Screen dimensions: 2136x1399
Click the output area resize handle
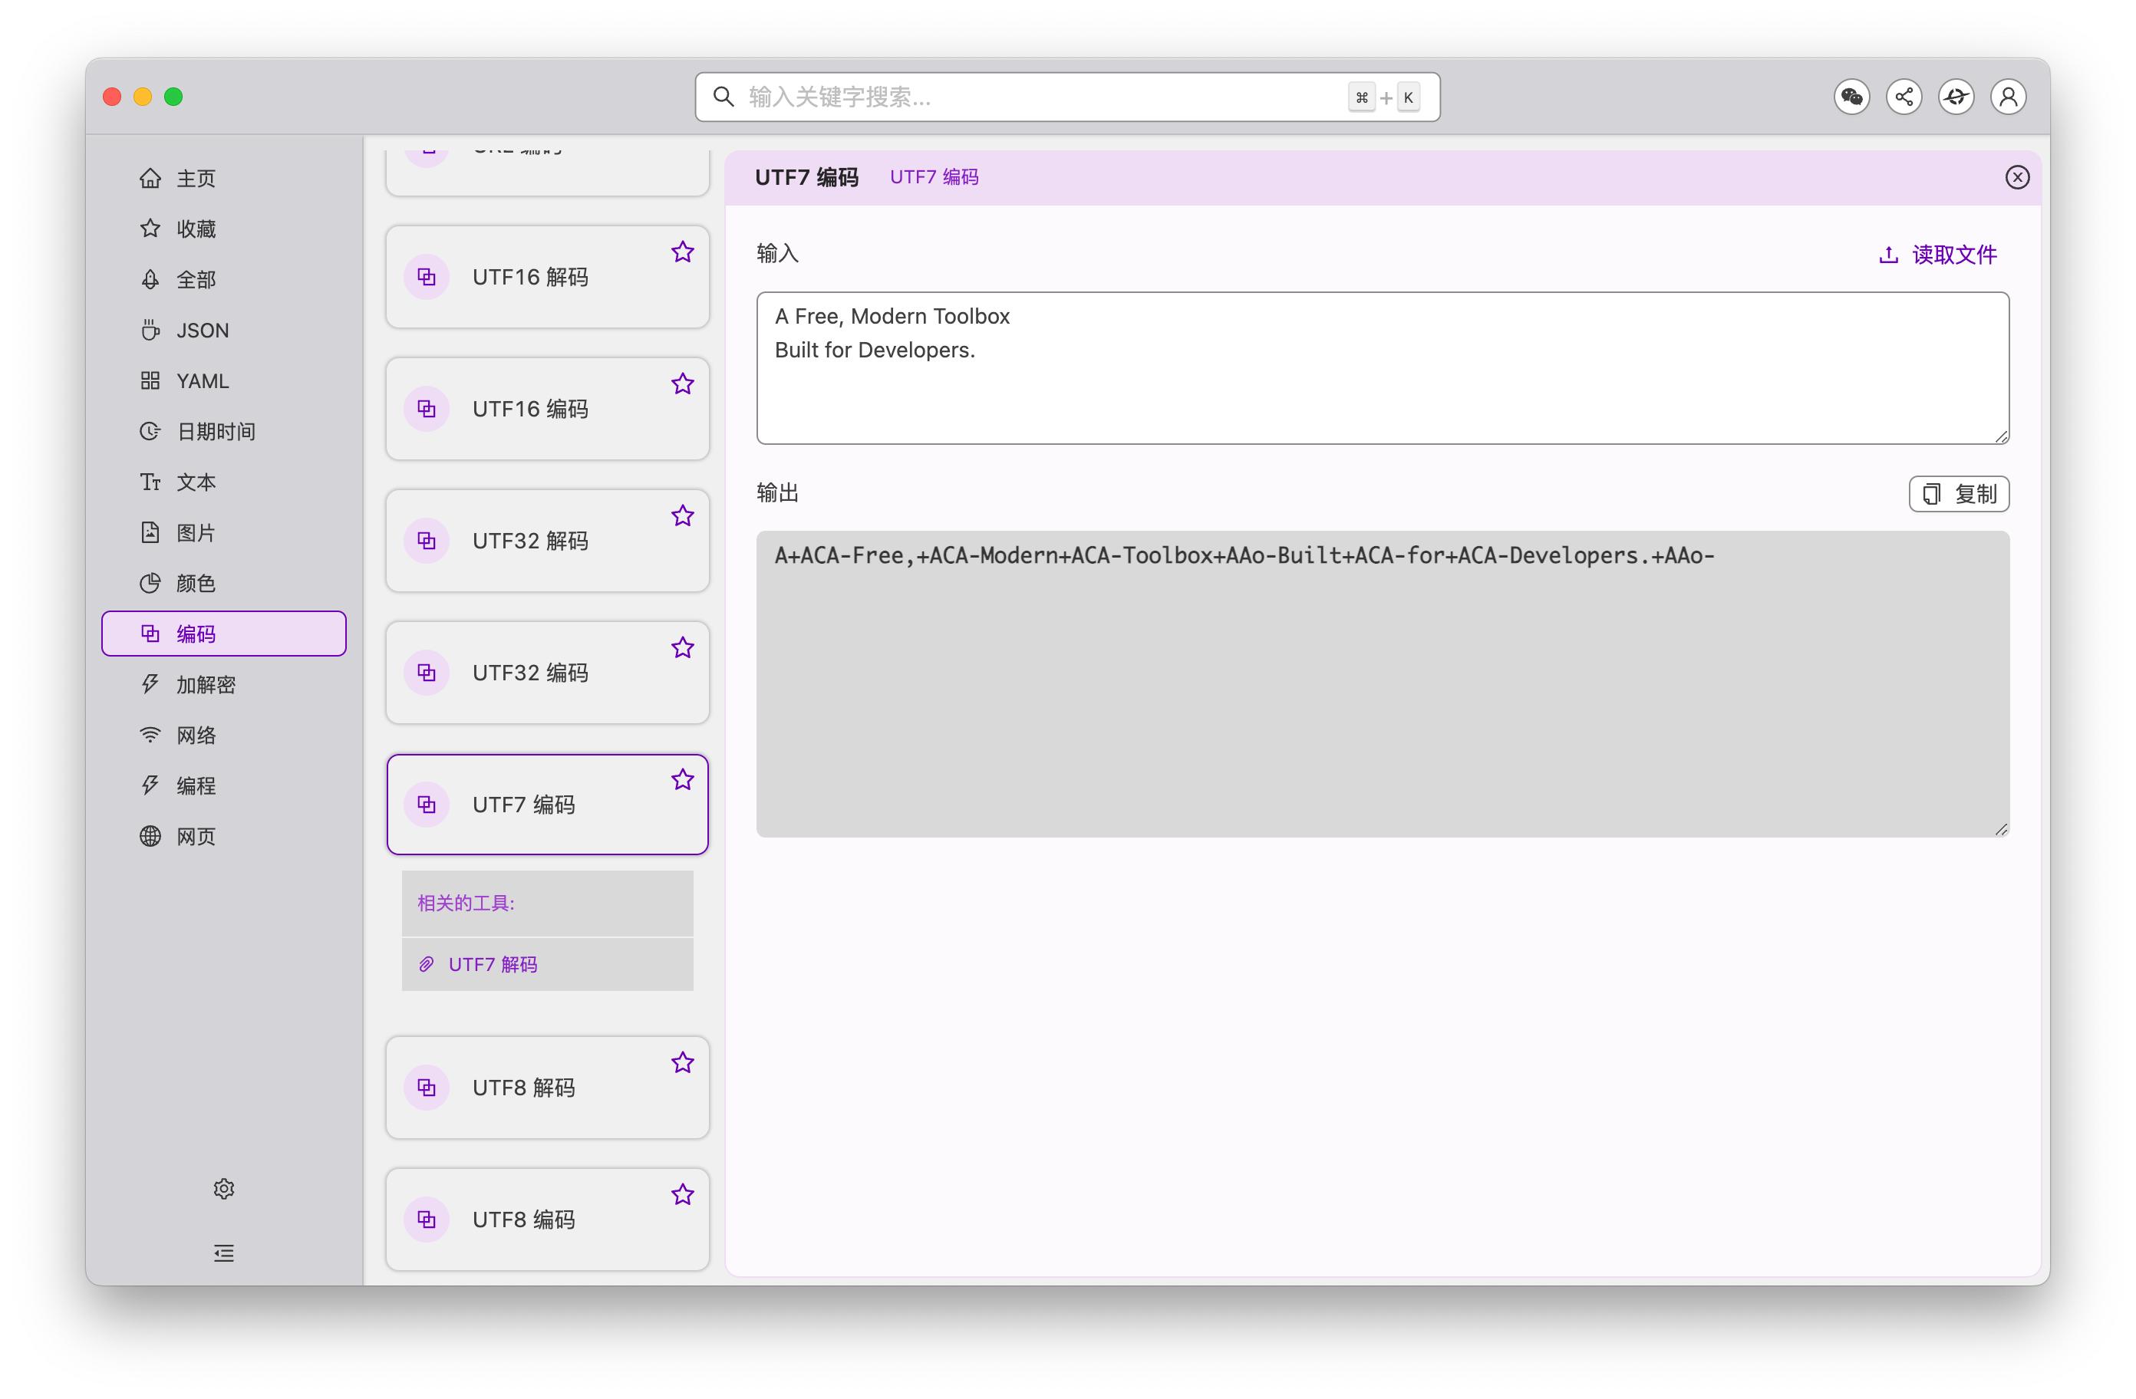(x=2002, y=830)
